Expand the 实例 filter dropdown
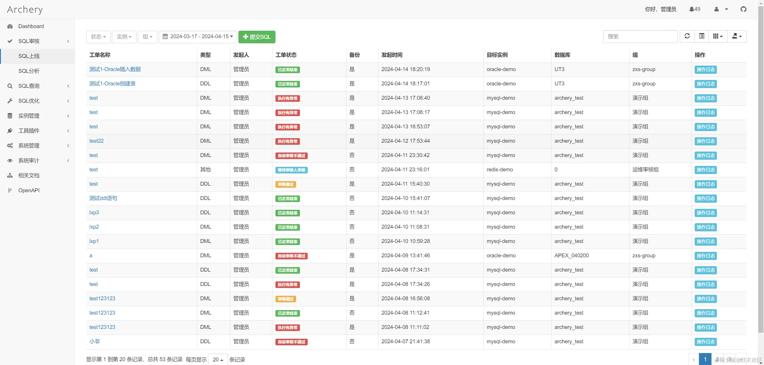 pos(124,37)
